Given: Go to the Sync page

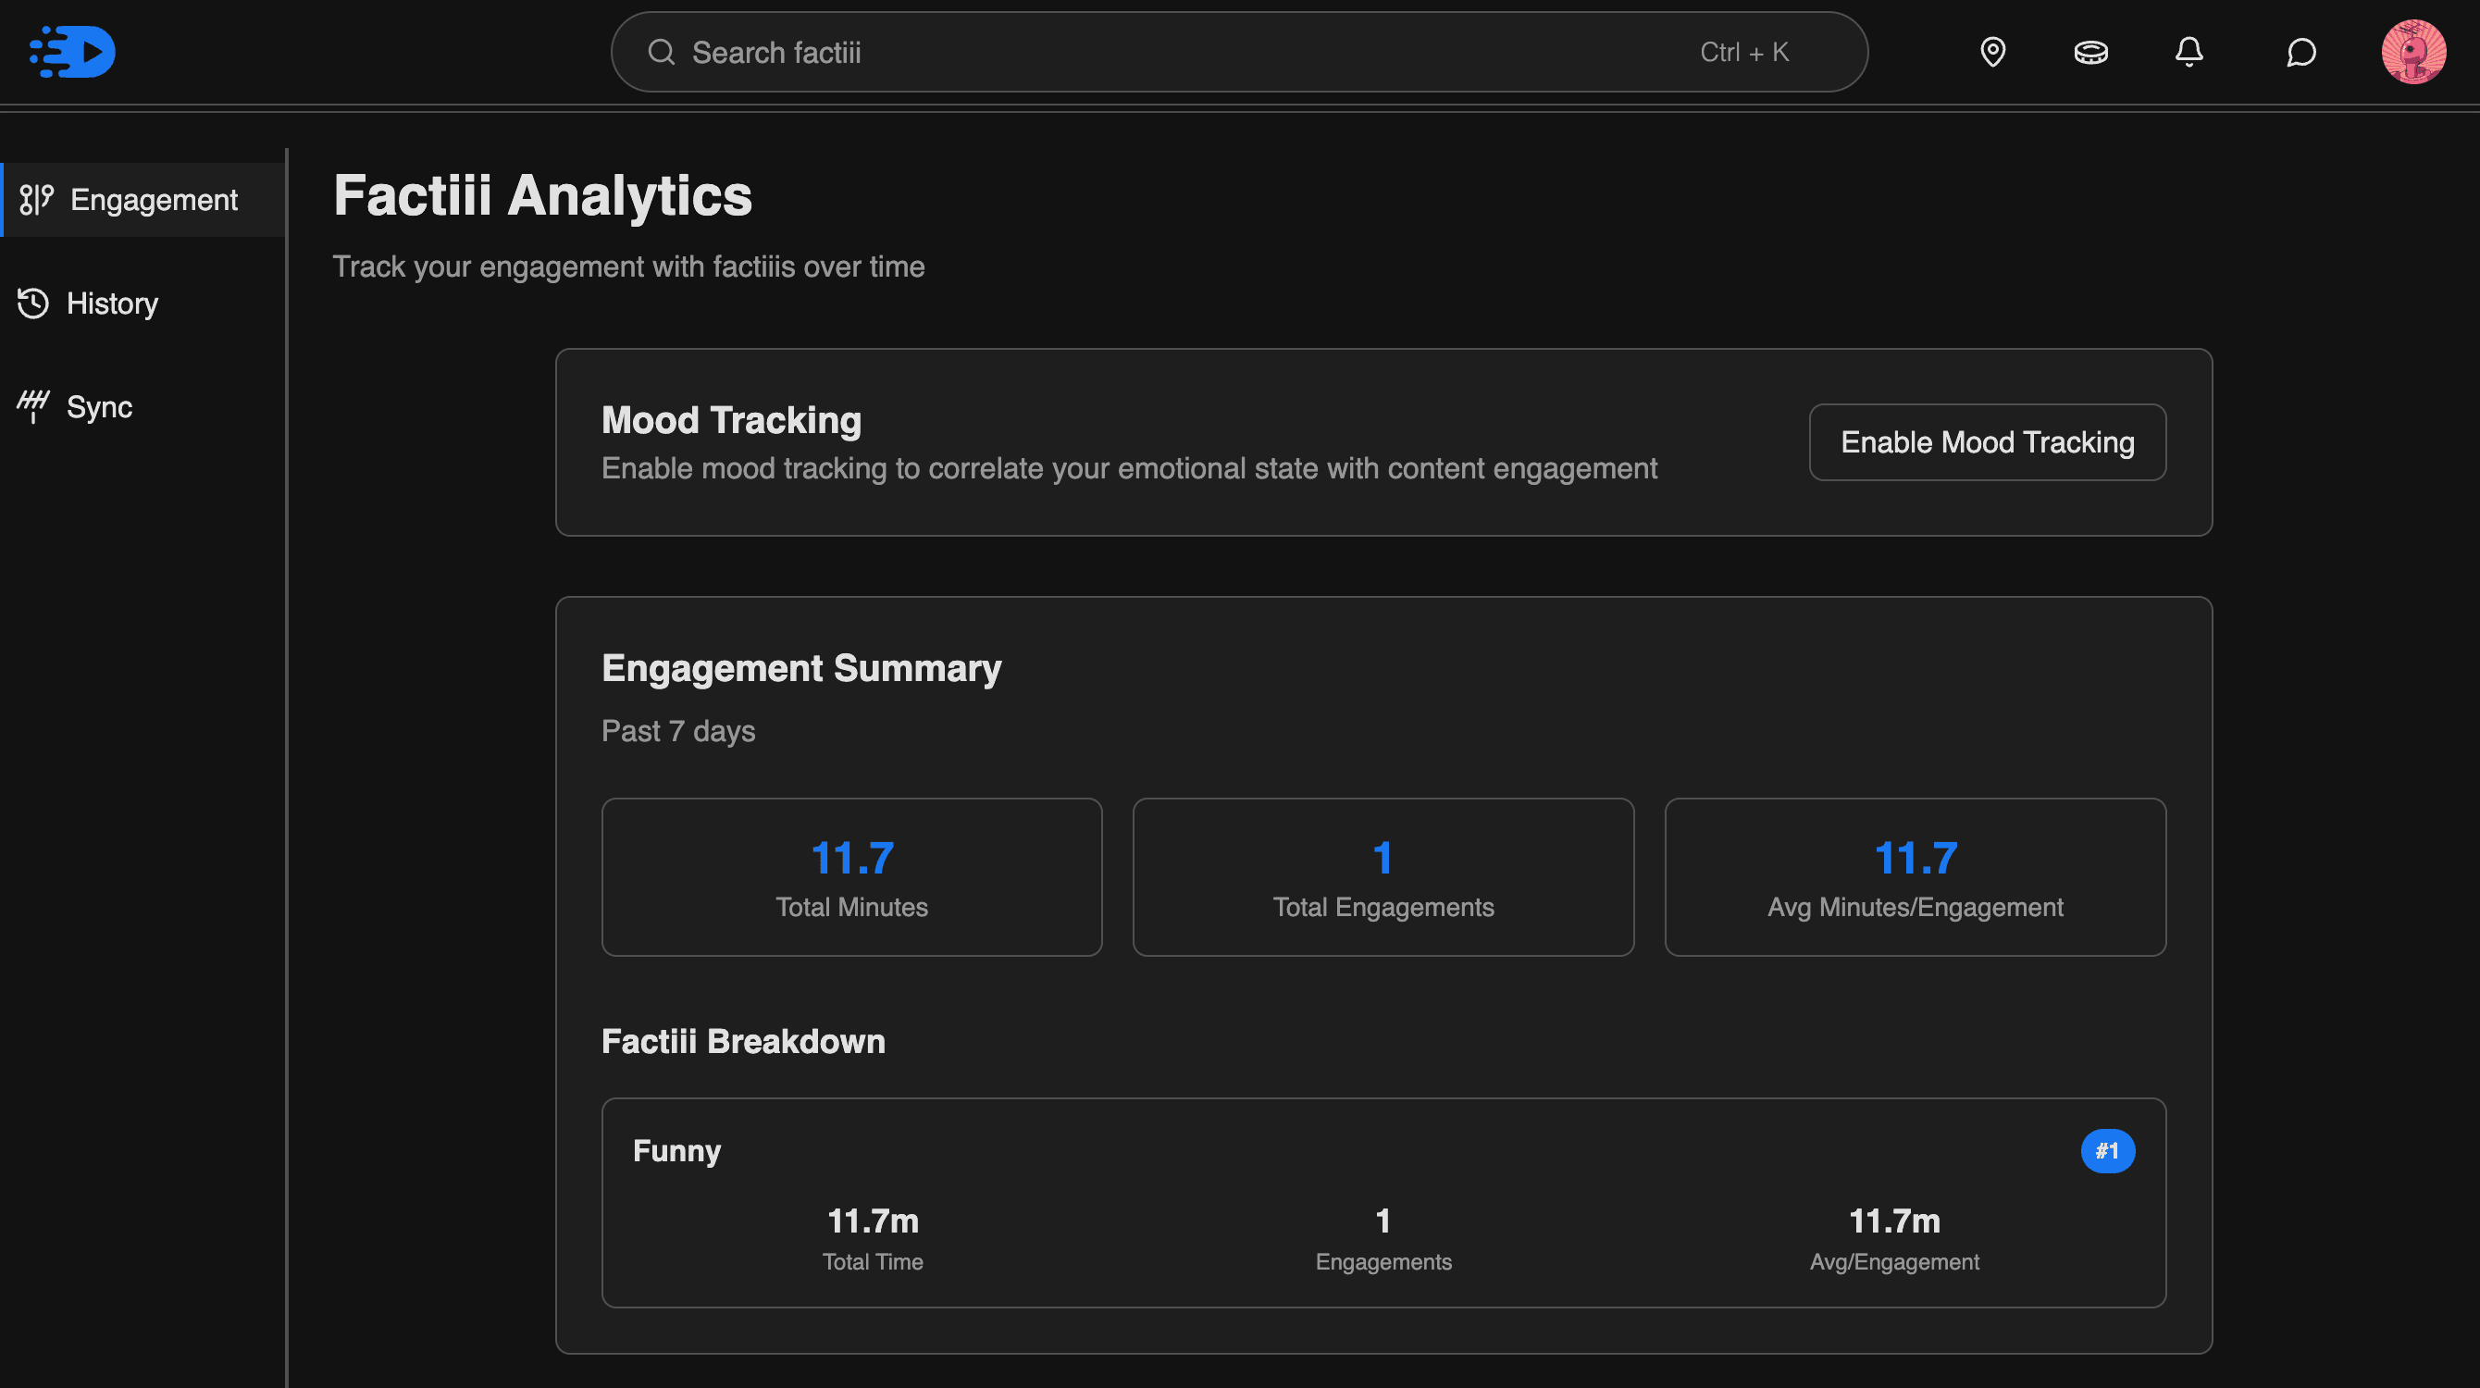Looking at the screenshot, I should click(99, 405).
